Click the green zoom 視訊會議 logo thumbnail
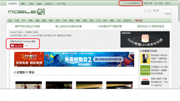Screen dimensions: 180x101 [x=145, y=70]
